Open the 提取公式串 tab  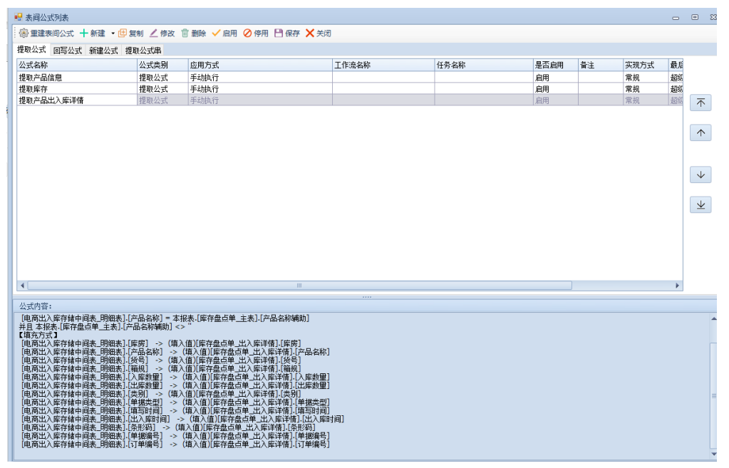[143, 51]
